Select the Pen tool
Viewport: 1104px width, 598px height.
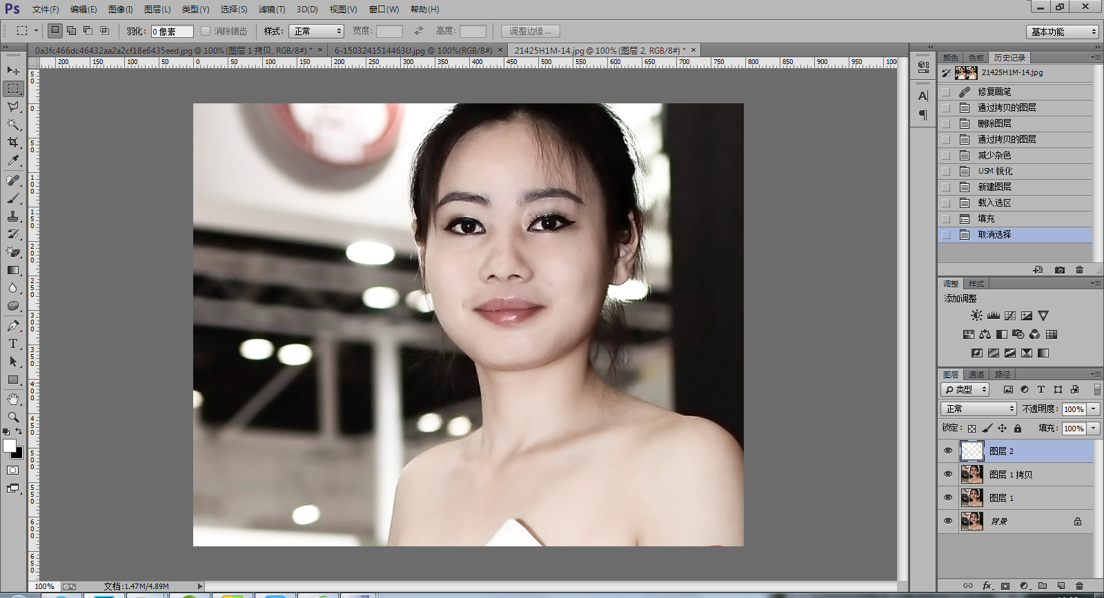coord(13,326)
